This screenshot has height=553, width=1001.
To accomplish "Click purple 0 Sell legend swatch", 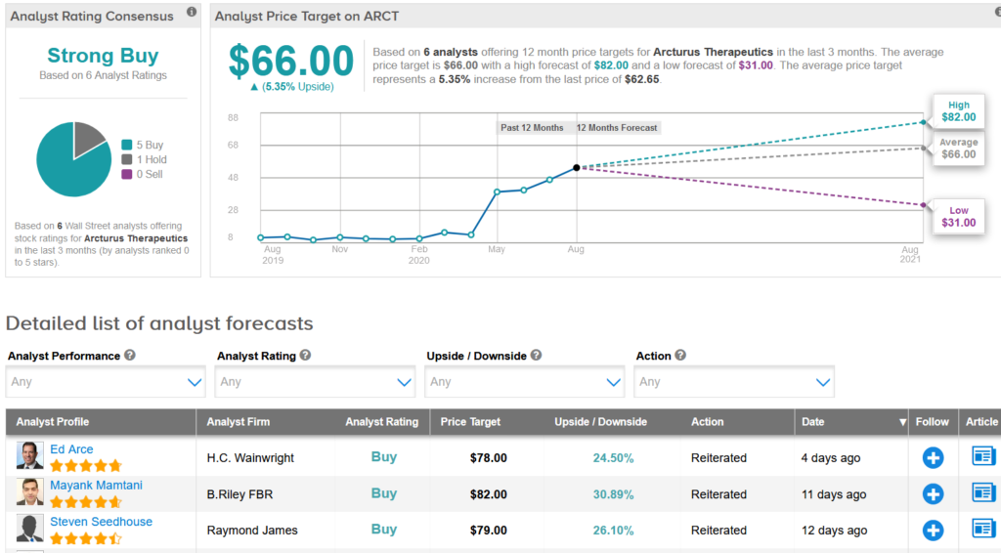I will pos(127,174).
